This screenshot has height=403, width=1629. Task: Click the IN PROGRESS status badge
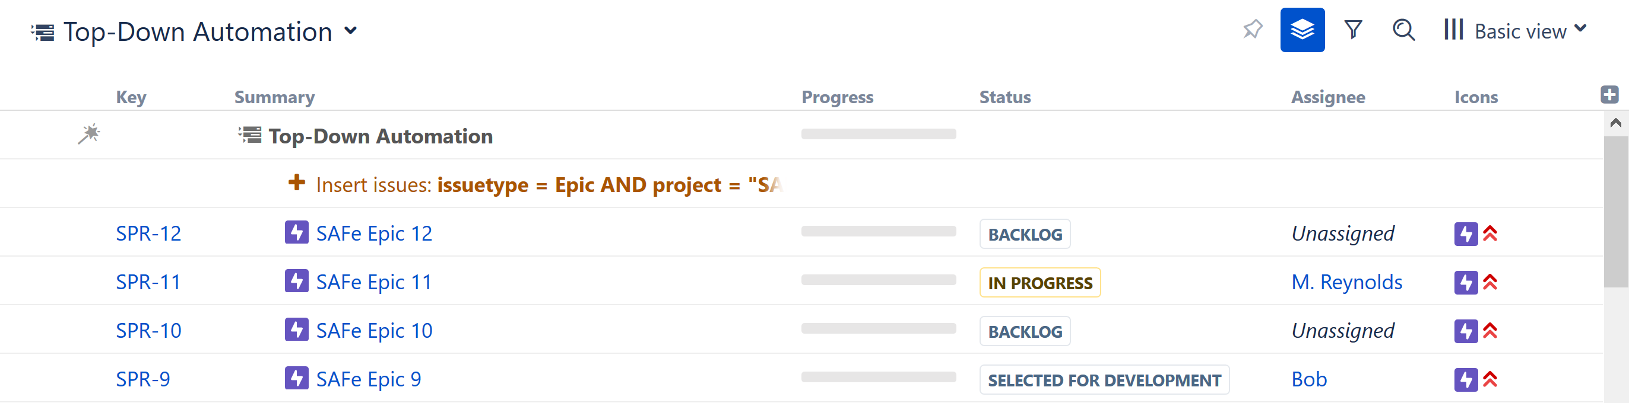coord(1039,282)
